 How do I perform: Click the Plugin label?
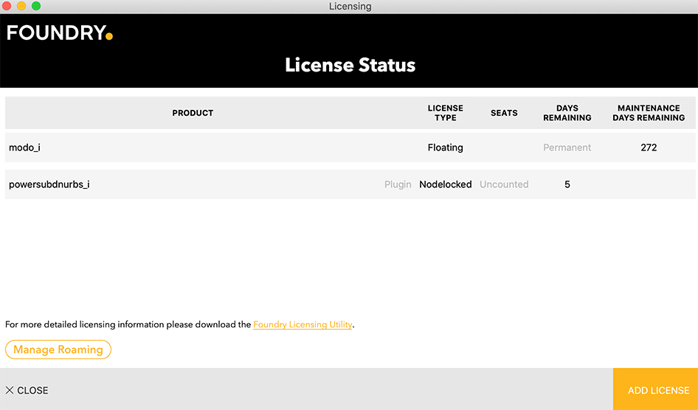pyautogui.click(x=398, y=184)
